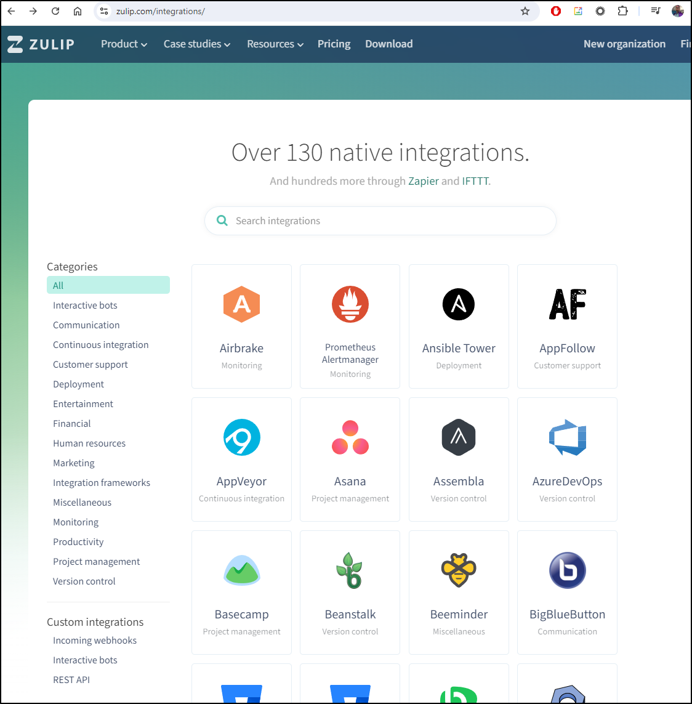The height and width of the screenshot is (704, 692).
Task: Follow the Zapier link
Action: click(x=423, y=181)
